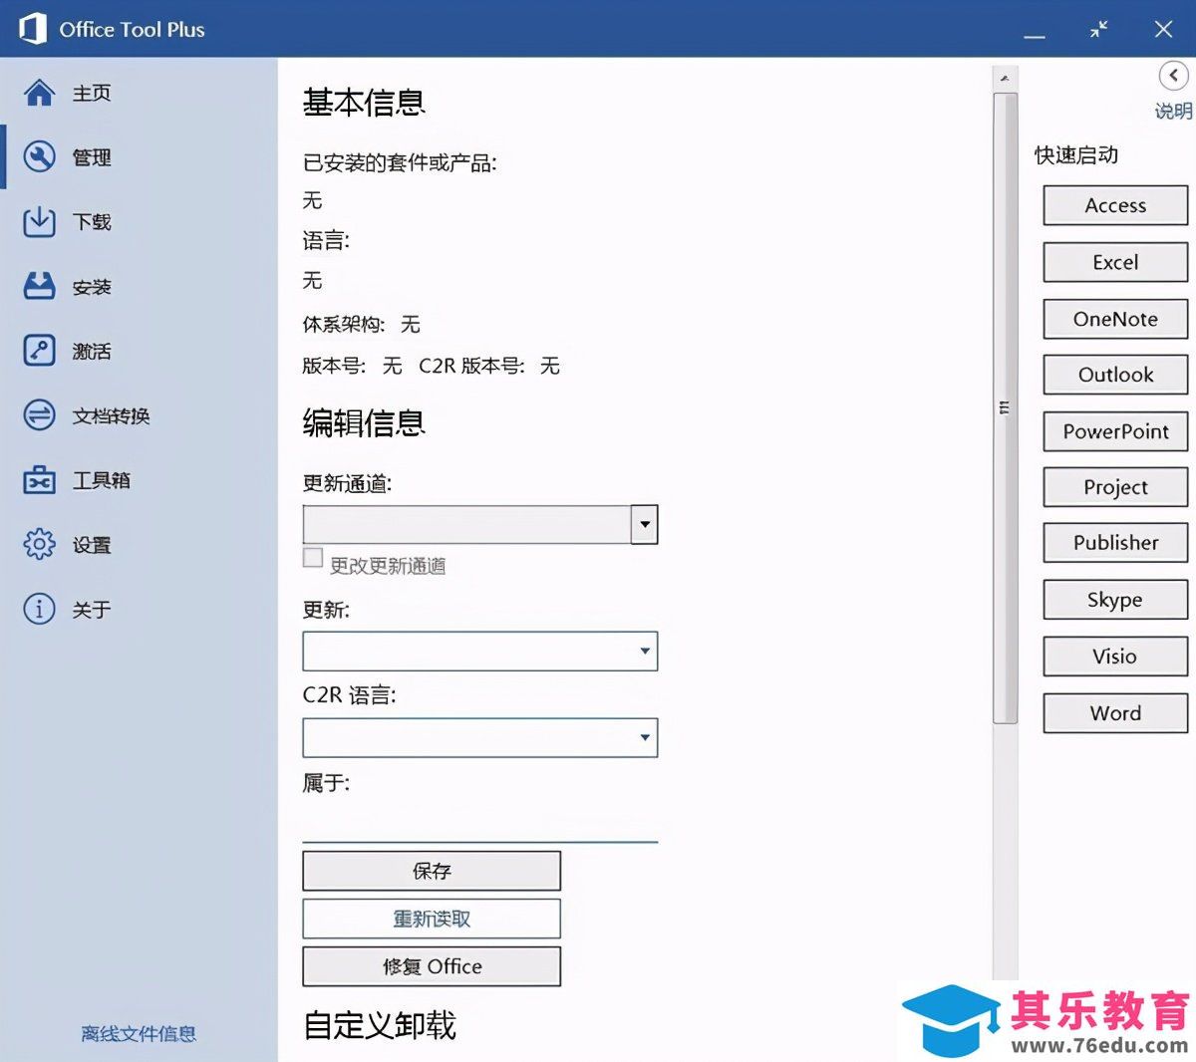Collapse the side panel with the chevron icon

pos(1173,76)
